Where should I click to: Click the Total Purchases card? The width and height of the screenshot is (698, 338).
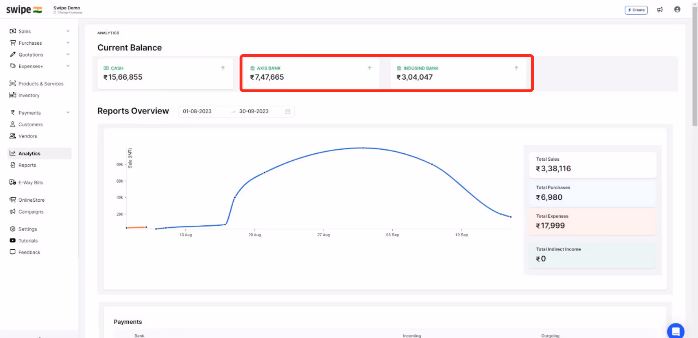point(593,193)
